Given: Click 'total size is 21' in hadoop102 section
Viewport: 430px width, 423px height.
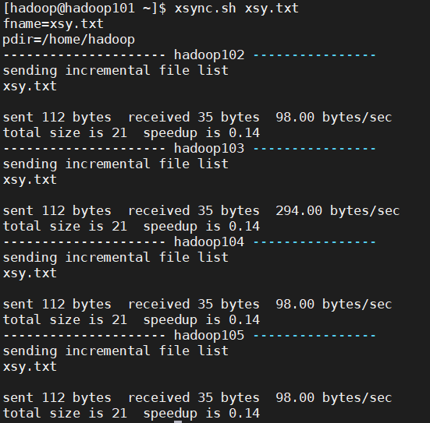Looking at the screenshot, I should [65, 133].
